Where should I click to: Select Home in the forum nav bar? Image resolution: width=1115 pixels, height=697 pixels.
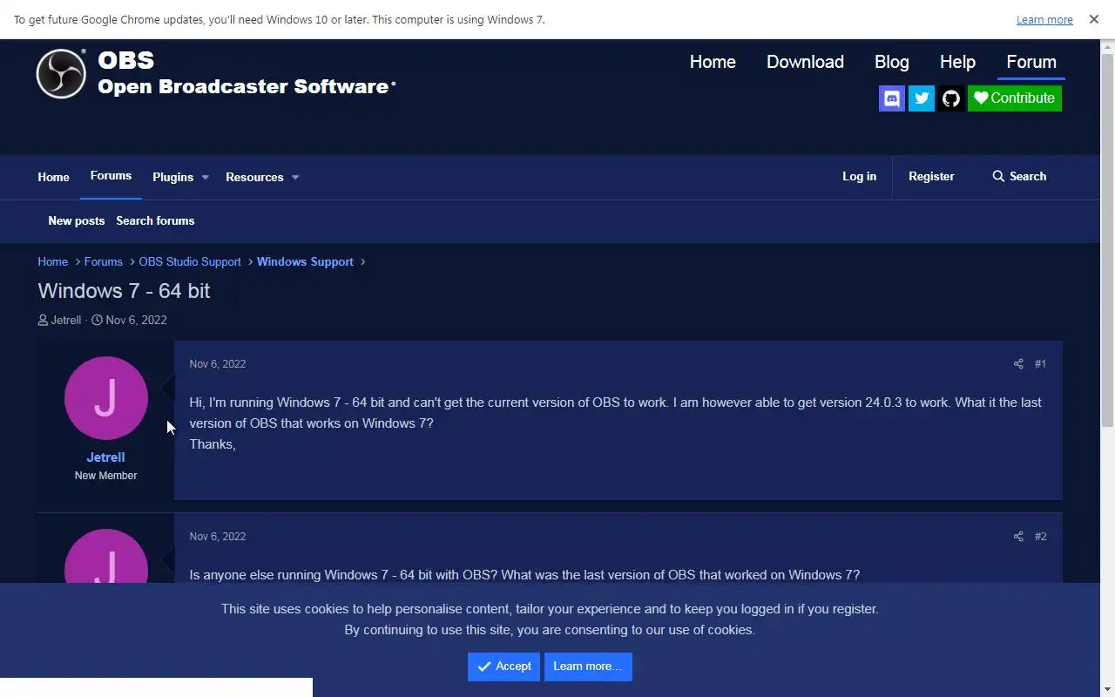tap(53, 177)
